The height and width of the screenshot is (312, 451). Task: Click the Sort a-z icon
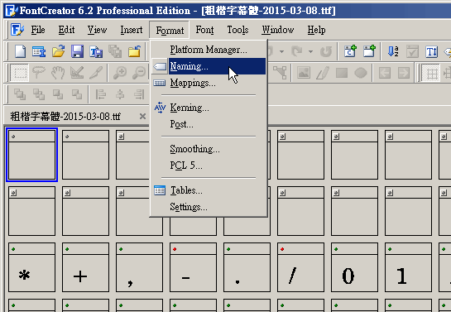(x=393, y=52)
